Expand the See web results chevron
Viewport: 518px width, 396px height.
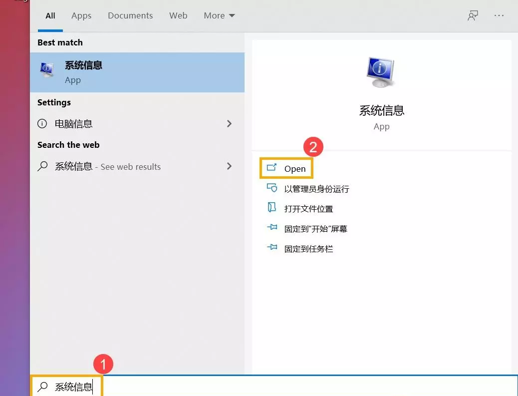click(x=229, y=166)
